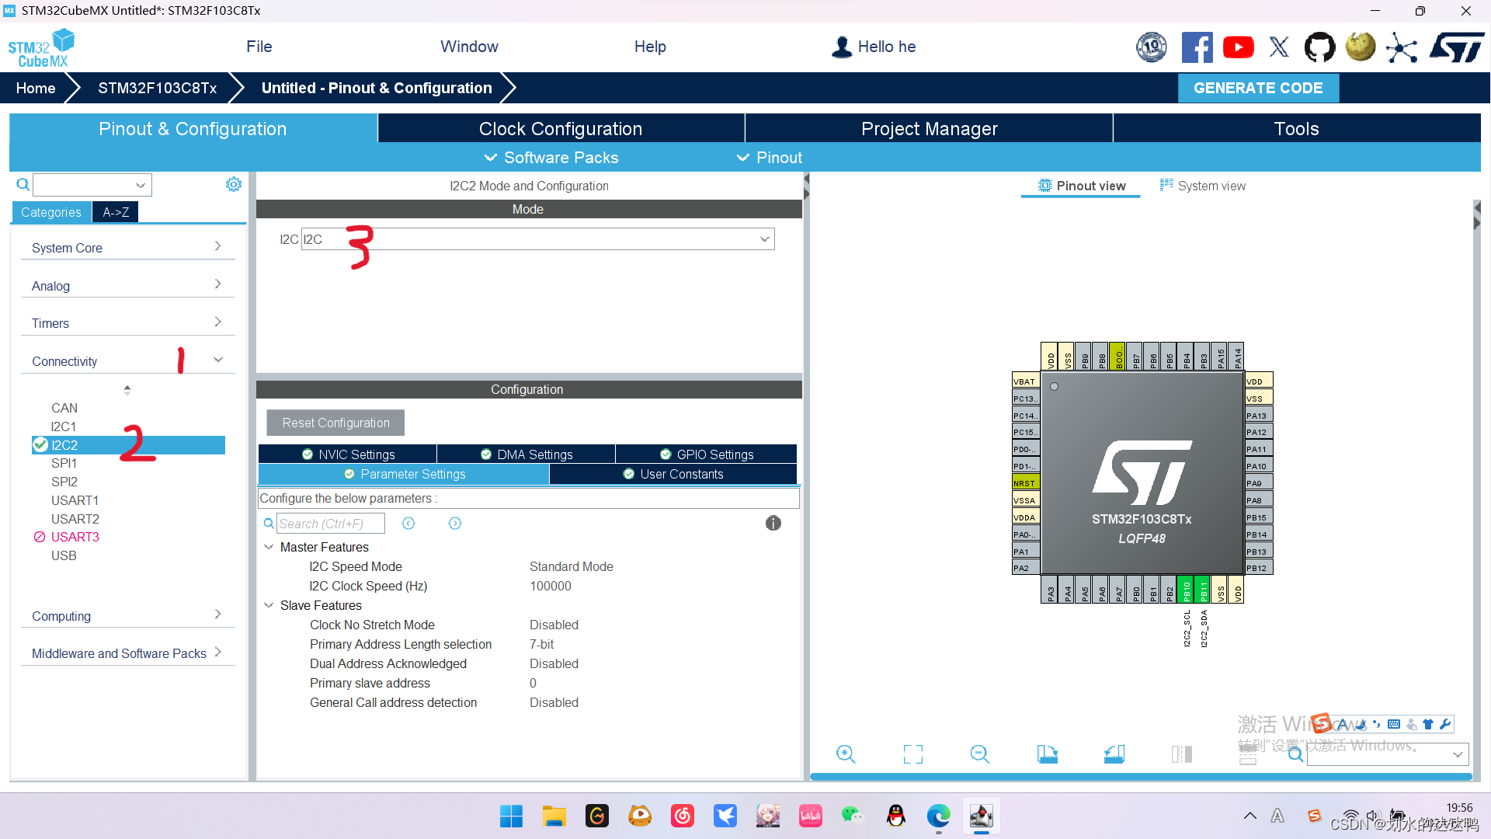Switch to Project Manager tab
1491x839 pixels.
click(x=930, y=128)
